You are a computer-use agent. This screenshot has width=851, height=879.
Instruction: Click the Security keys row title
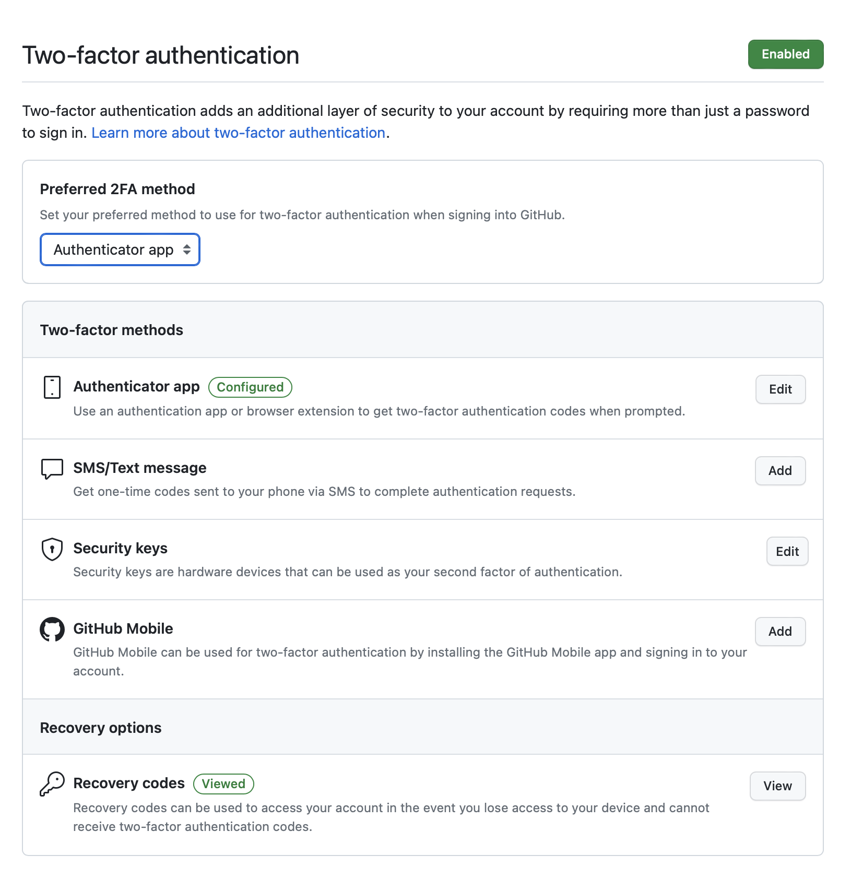(121, 548)
